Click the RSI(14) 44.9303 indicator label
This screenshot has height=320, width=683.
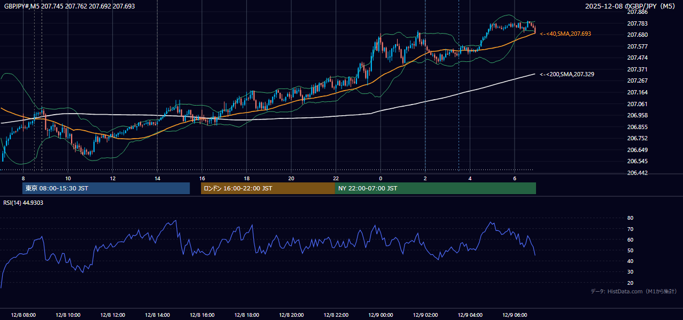point(24,203)
